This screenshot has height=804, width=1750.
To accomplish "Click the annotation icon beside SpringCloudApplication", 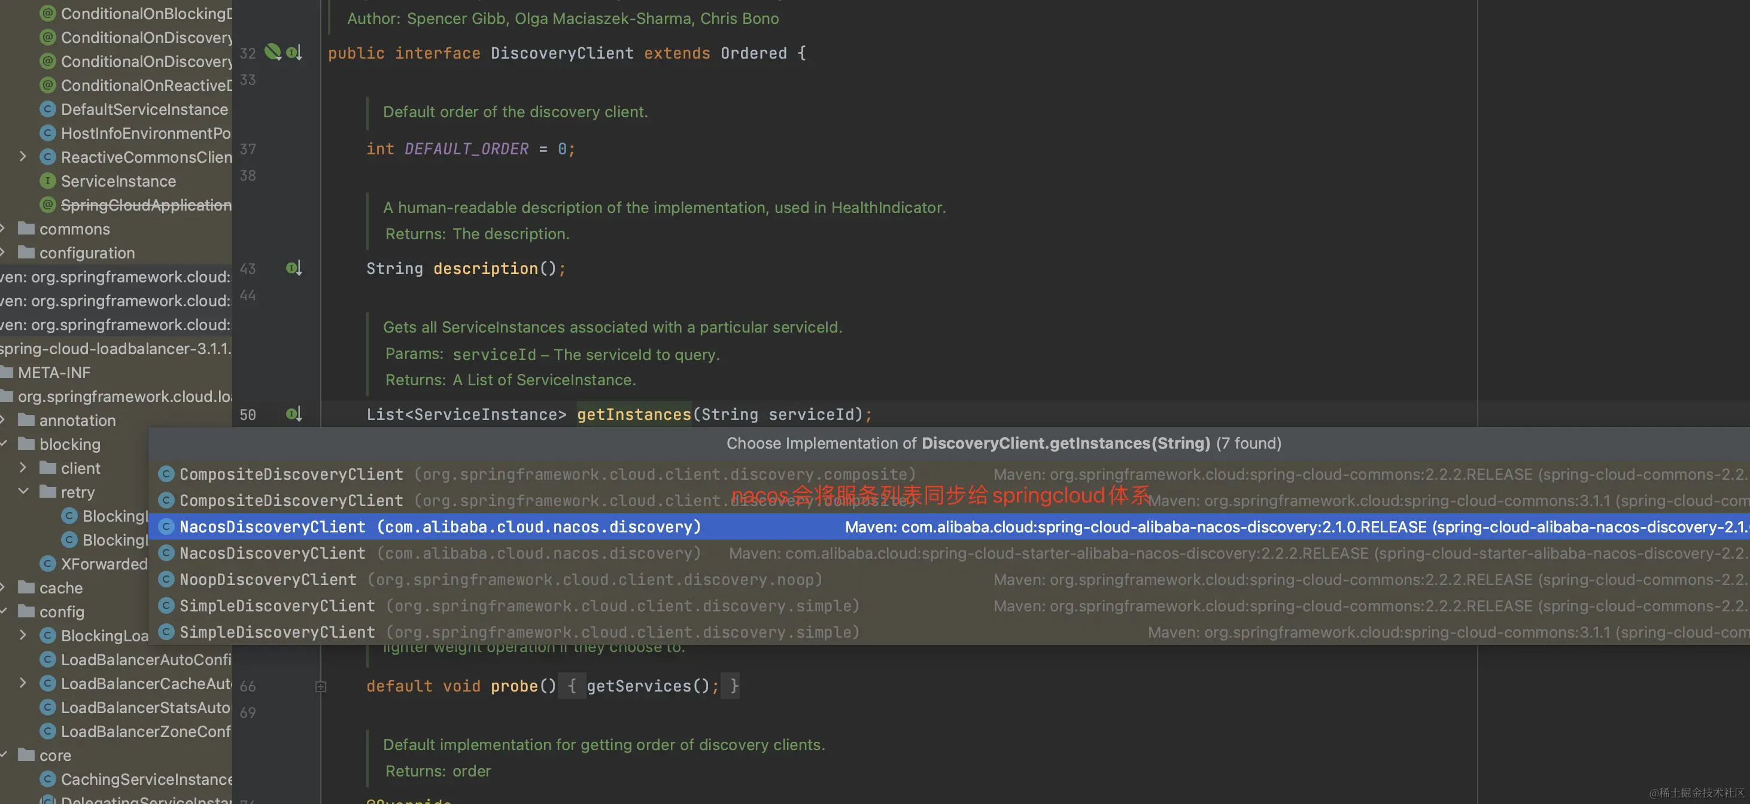I will point(47,205).
